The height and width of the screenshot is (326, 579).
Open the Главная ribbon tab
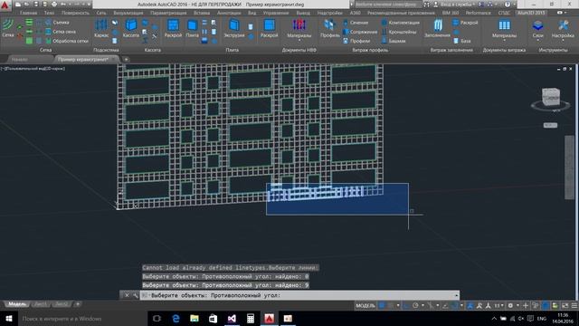coord(28,13)
